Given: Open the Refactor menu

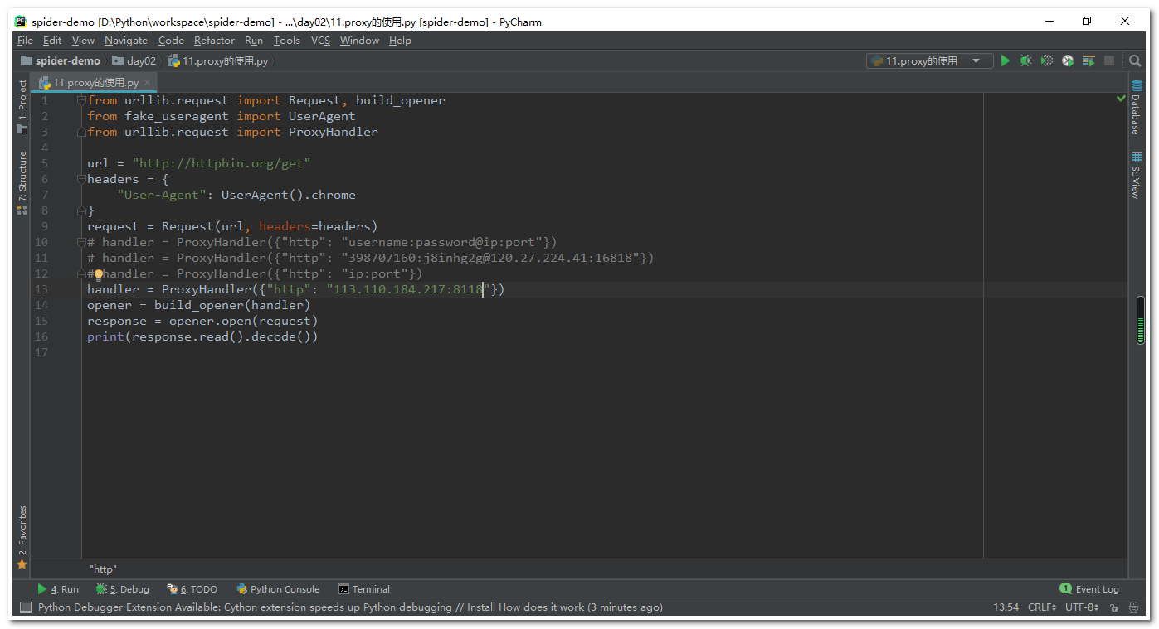Looking at the screenshot, I should point(214,41).
